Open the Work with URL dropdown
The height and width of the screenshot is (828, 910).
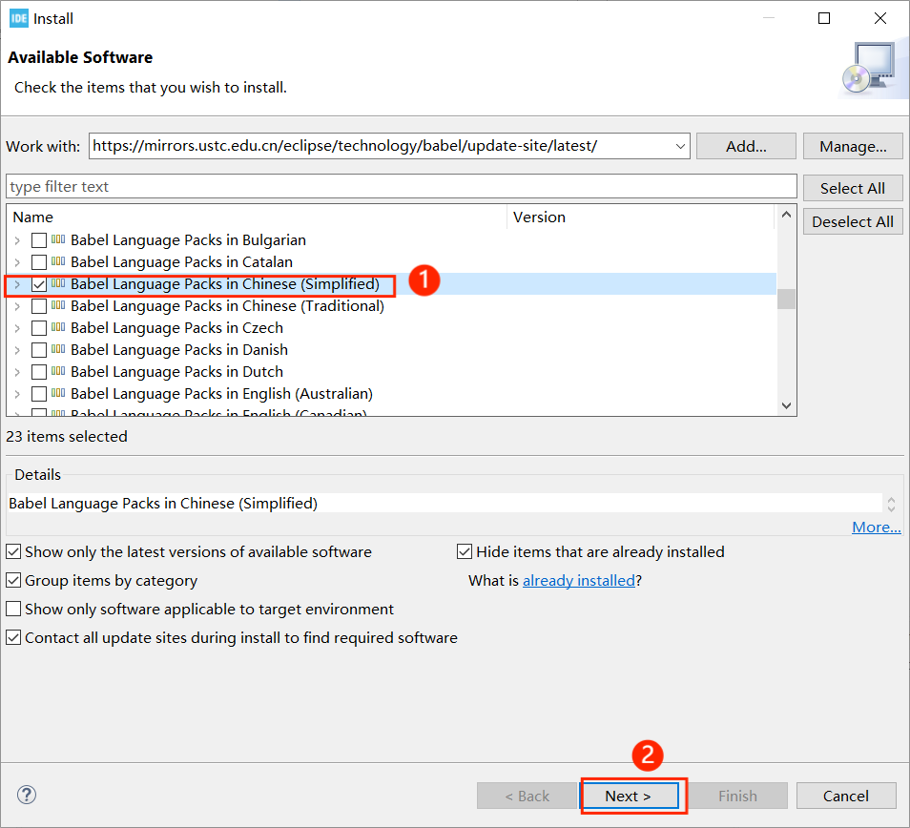click(680, 146)
